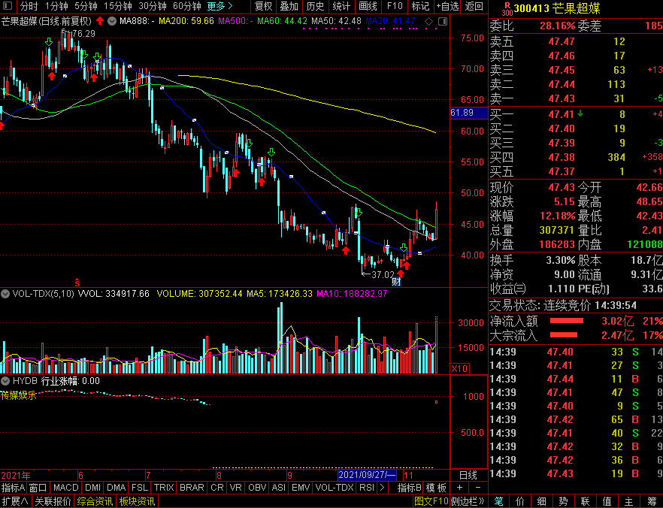Click the highlighted 2021/09/27 date marker
The image size is (663, 508).
(368, 475)
